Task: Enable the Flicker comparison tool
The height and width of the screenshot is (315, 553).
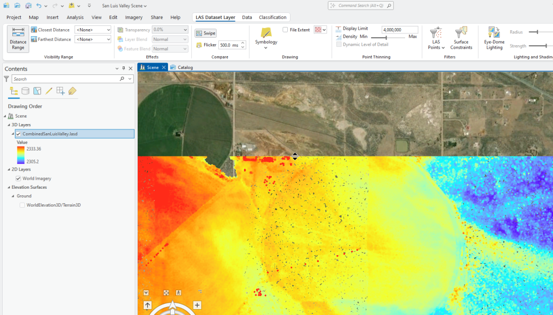Action: click(x=208, y=45)
